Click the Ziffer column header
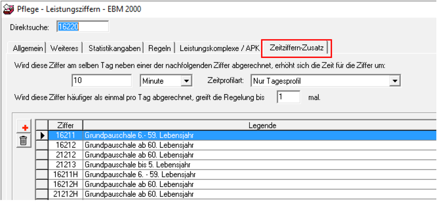Viewport: 438px width, 201px height. (65, 125)
